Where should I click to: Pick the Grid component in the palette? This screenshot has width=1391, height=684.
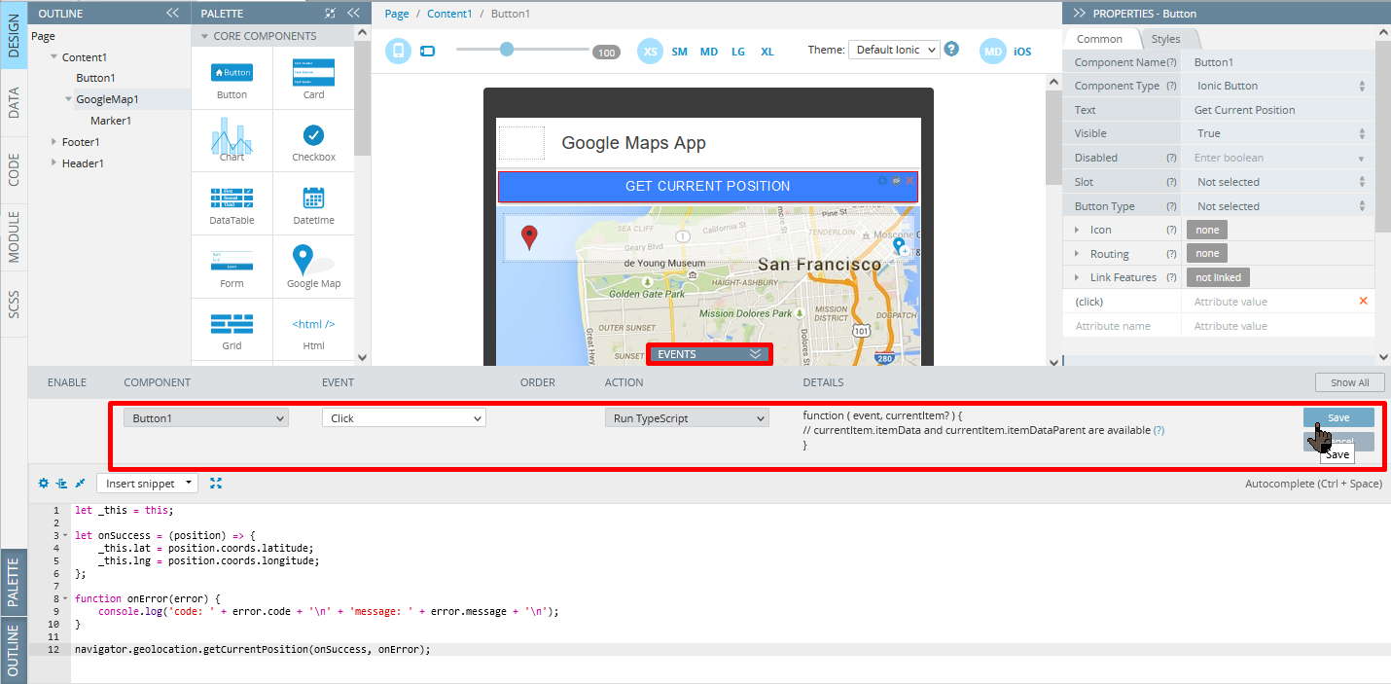tap(232, 330)
